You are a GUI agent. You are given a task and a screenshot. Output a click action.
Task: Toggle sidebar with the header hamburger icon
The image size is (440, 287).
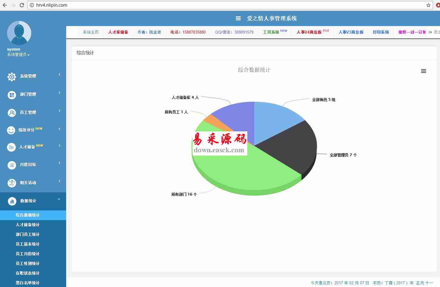238,18
